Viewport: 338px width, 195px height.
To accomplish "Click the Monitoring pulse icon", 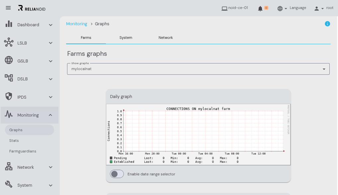I will [x=9, y=114].
